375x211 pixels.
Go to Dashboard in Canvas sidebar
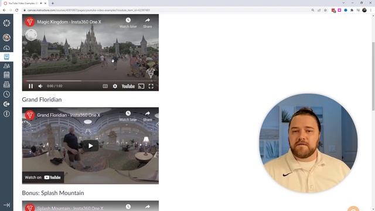[x=6, y=47]
